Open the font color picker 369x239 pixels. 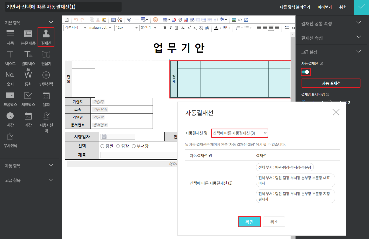tap(216, 28)
